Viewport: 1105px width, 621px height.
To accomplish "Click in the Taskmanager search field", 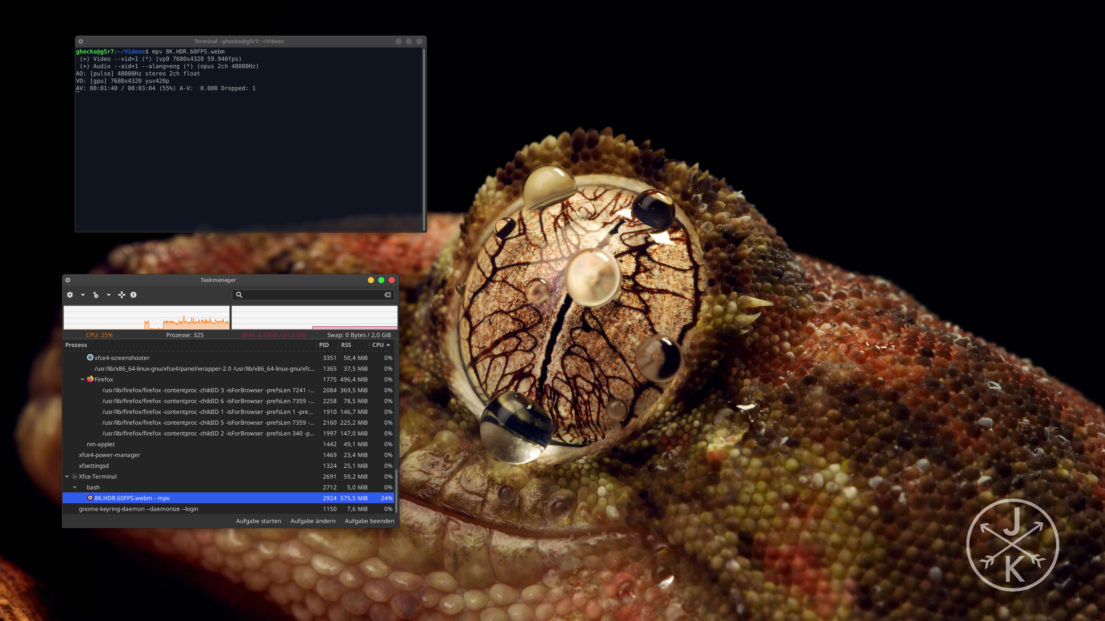I will point(313,295).
